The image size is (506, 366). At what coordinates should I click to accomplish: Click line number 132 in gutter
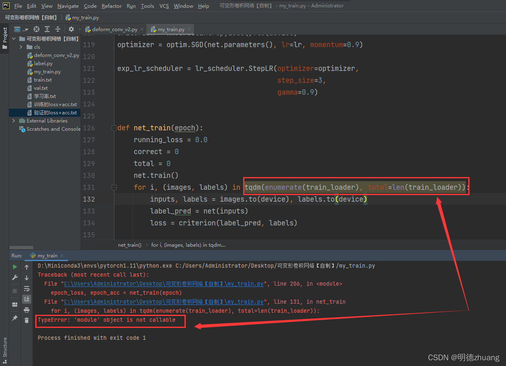[x=89, y=199]
